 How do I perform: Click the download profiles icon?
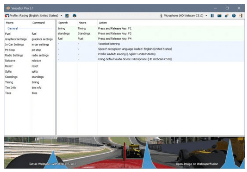click(x=74, y=16)
